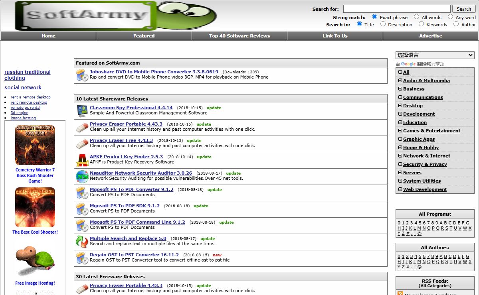Expand the System Utilities category
The image size is (479, 295).
tap(400, 181)
